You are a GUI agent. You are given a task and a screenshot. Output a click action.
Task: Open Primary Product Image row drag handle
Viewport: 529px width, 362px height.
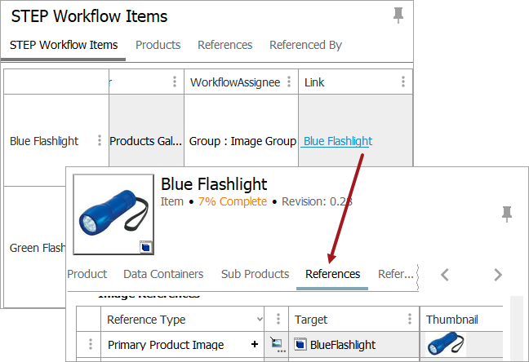[x=91, y=345]
